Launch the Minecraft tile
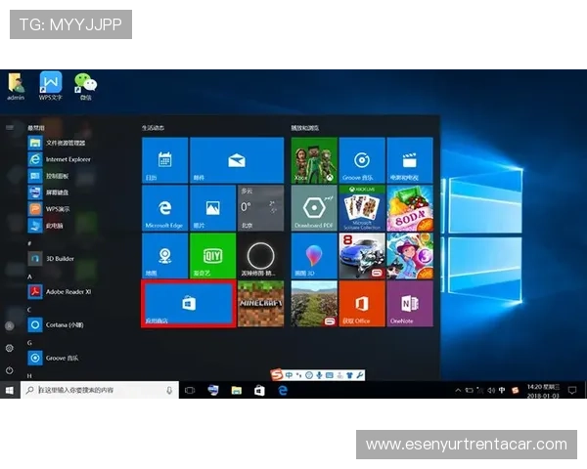 pyautogui.click(x=260, y=304)
